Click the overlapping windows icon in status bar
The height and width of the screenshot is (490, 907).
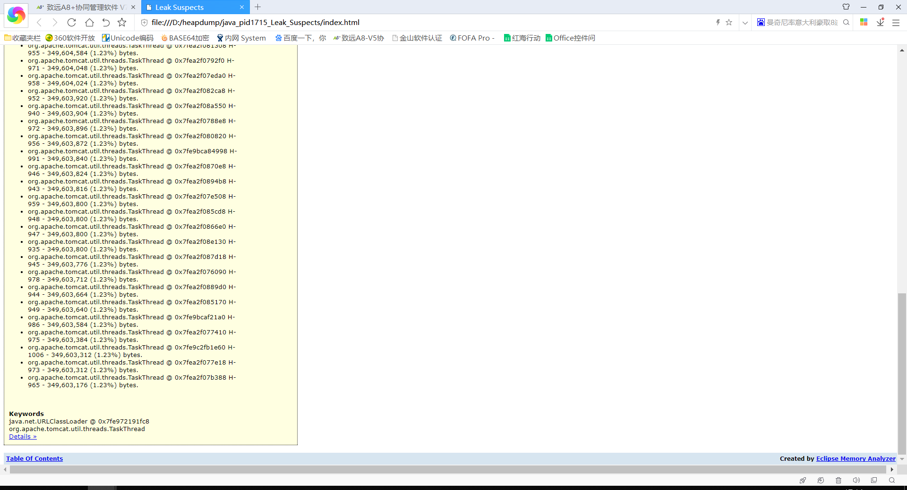click(874, 480)
